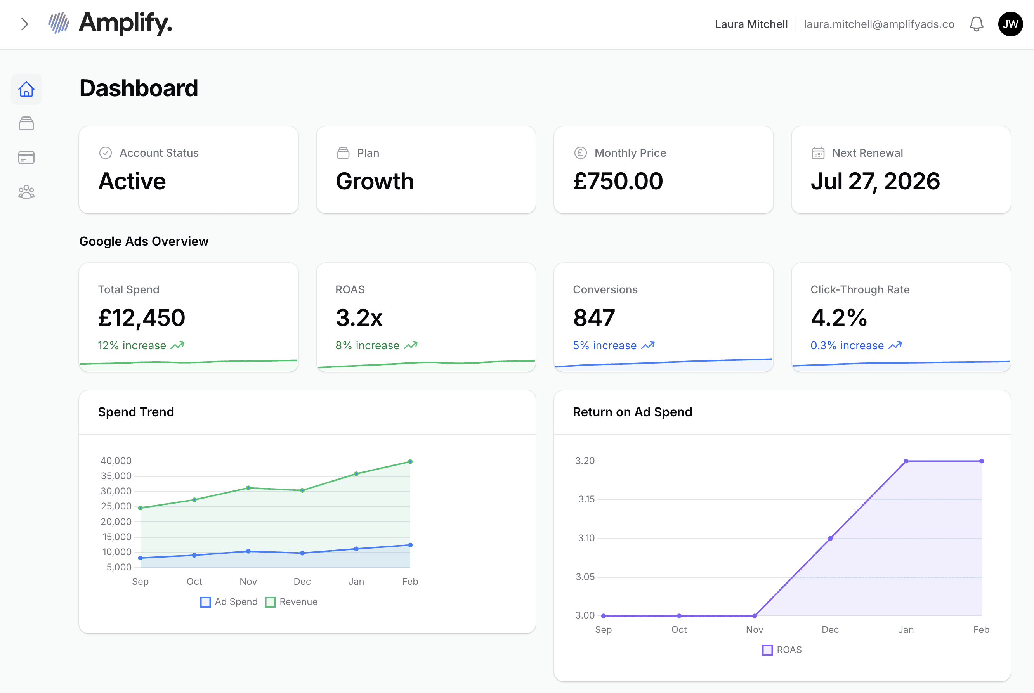
Task: Open the Conversions metric card
Action: 663,317
